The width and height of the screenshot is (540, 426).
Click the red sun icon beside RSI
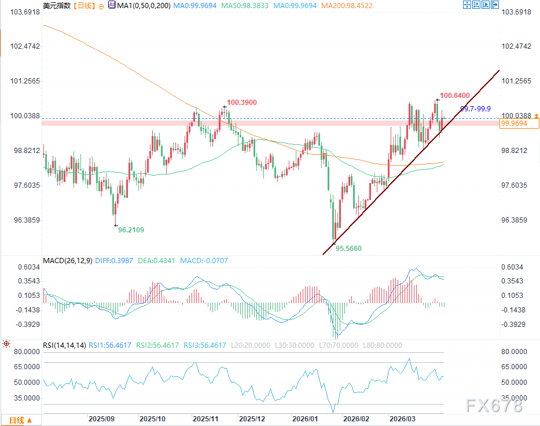point(6,344)
